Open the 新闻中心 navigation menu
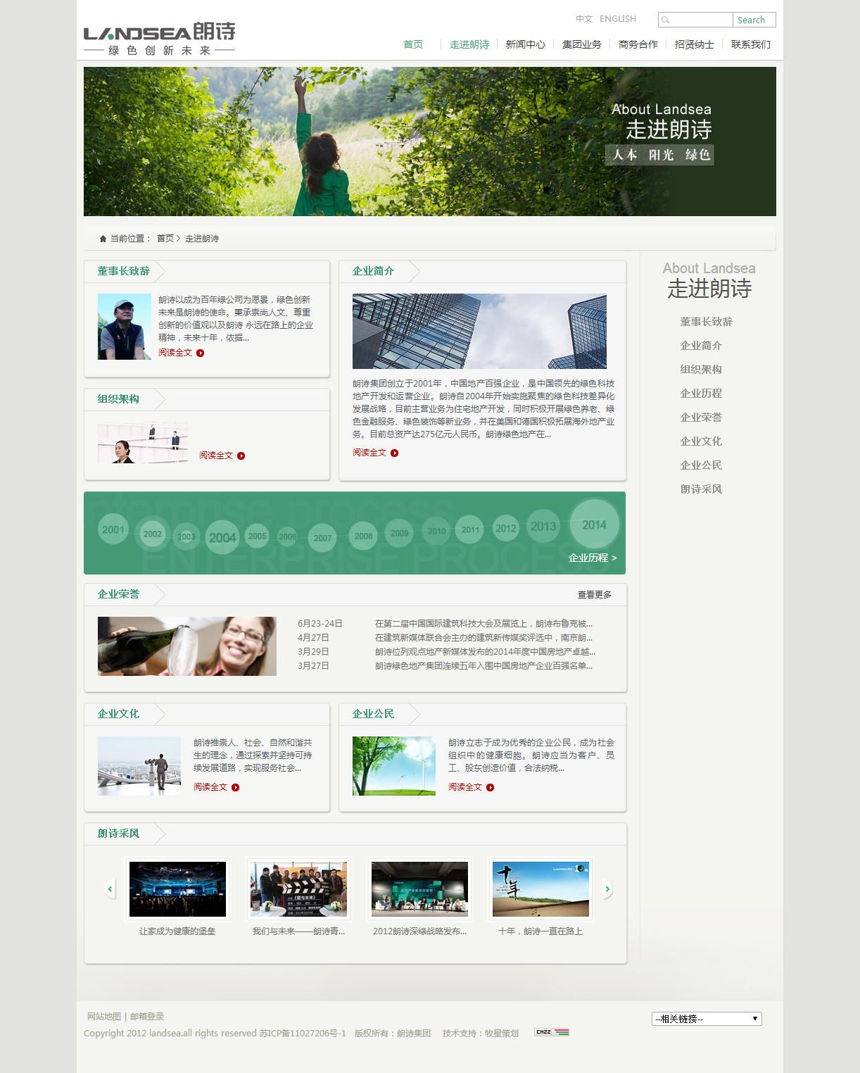 click(x=526, y=44)
